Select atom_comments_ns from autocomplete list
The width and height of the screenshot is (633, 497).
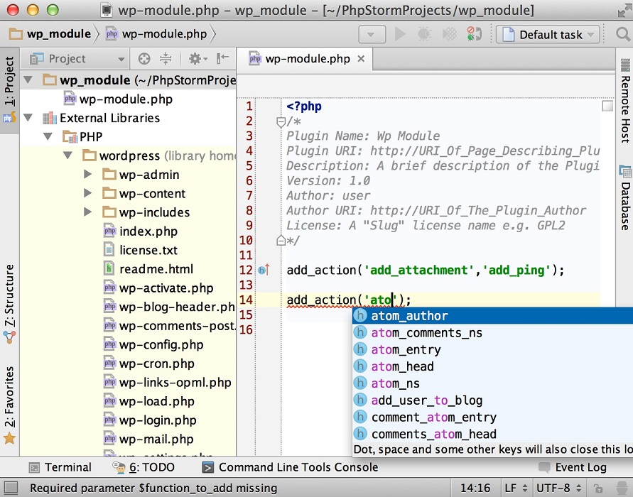click(x=426, y=333)
